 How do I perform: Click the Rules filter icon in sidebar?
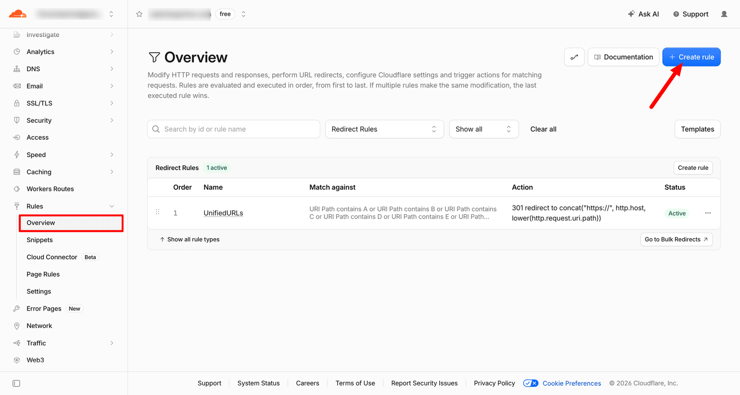[x=17, y=206]
